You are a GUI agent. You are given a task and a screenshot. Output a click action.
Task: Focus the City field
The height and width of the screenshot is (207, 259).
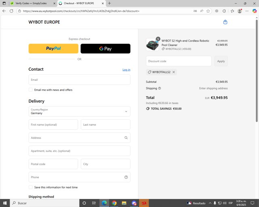pyautogui.click(x=106, y=164)
